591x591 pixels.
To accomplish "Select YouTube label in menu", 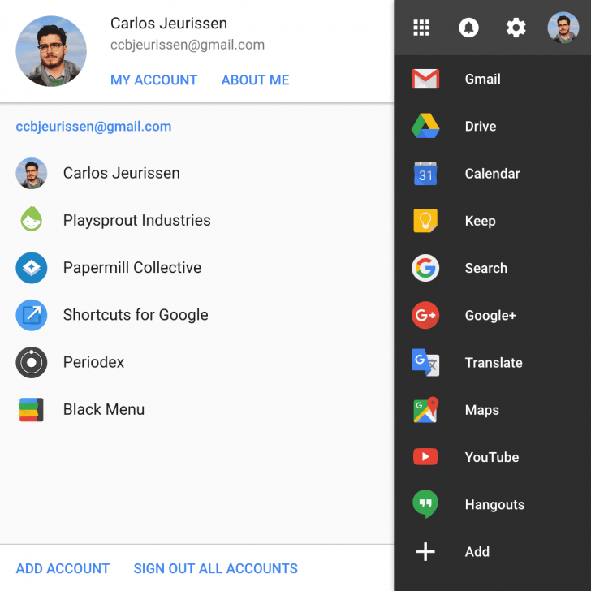I will coord(491,457).
